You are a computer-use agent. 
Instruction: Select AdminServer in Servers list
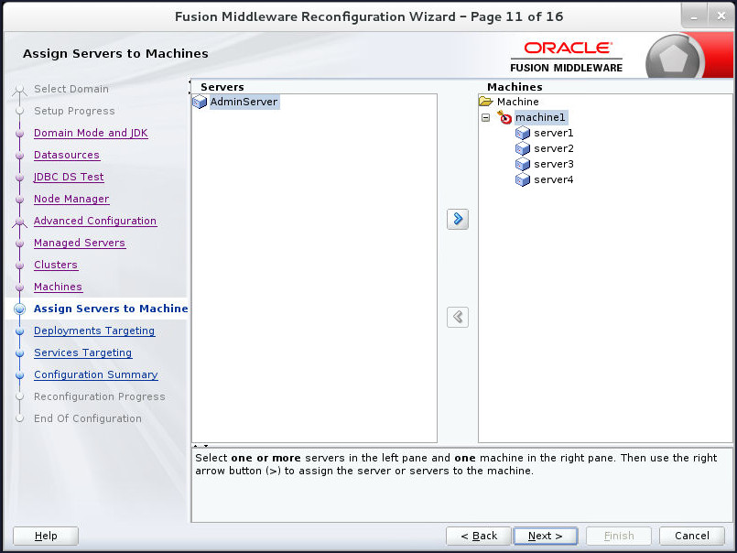click(x=244, y=102)
